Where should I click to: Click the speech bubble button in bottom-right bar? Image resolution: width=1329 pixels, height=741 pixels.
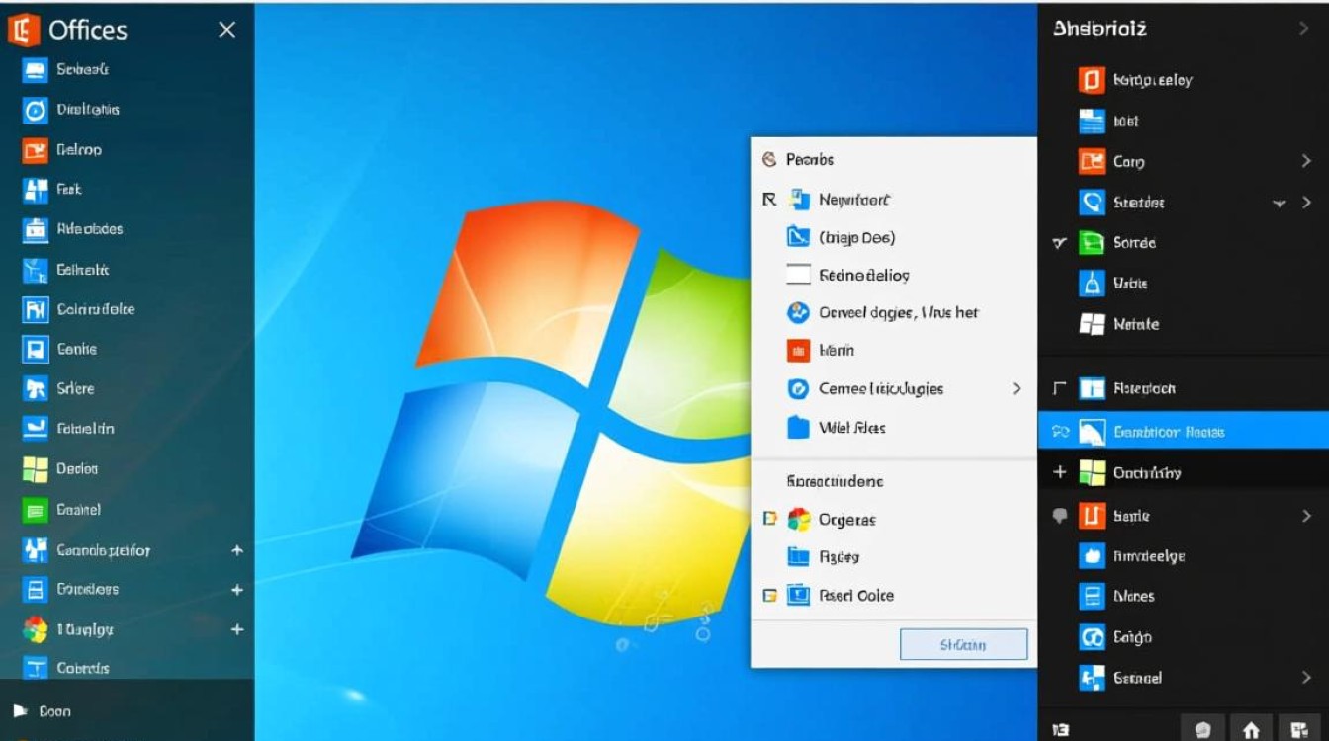pyautogui.click(x=1204, y=730)
